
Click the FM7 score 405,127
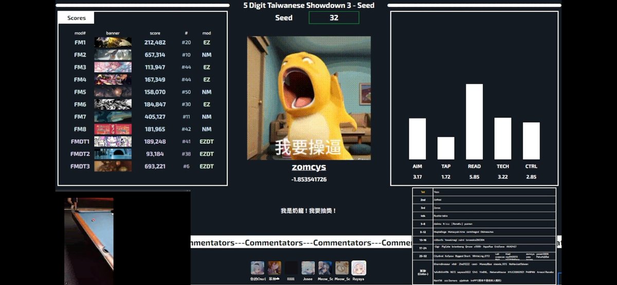[155, 117]
